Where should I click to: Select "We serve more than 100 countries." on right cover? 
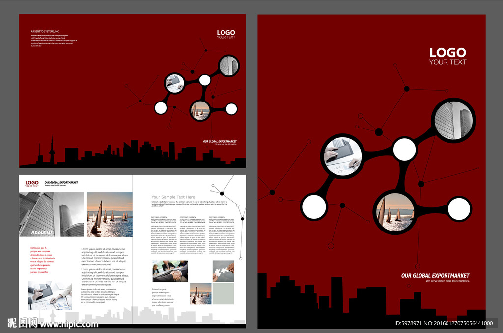(x=447, y=281)
